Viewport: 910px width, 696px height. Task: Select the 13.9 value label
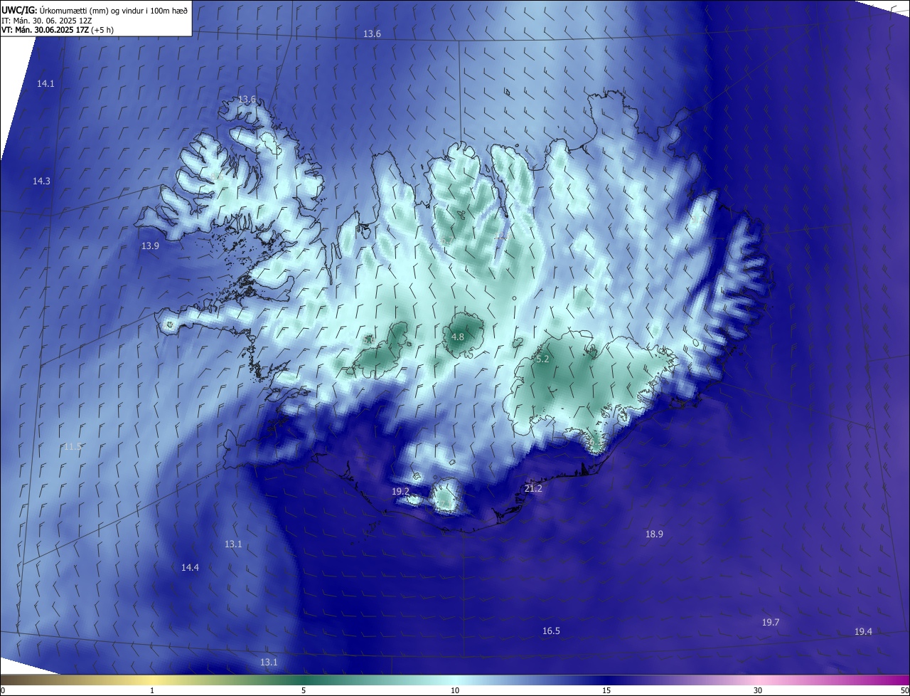[150, 246]
